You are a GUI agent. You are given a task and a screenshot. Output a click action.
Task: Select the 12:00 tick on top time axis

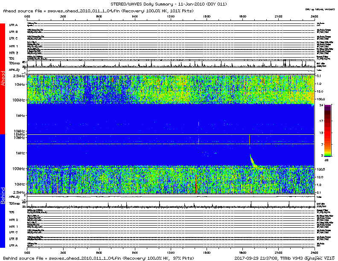[171, 16]
